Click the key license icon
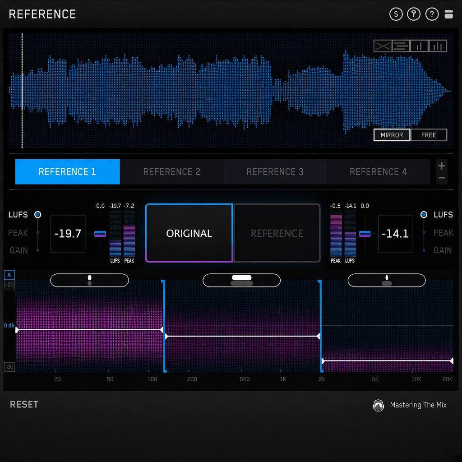This screenshot has width=462, height=462. pos(414,14)
